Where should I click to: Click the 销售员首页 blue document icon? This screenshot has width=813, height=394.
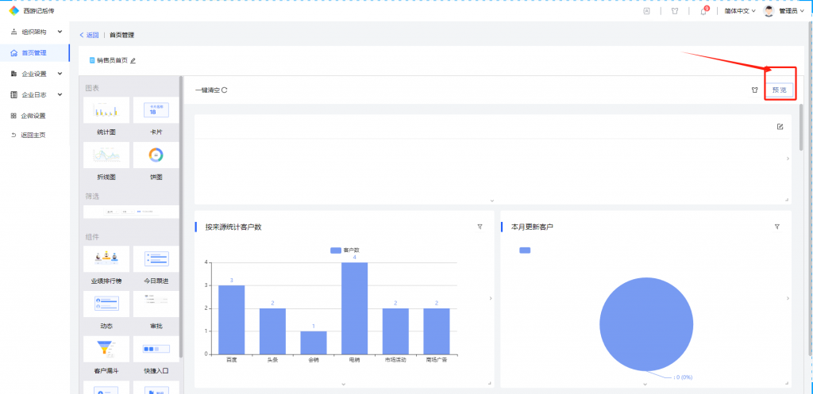pyautogui.click(x=92, y=60)
